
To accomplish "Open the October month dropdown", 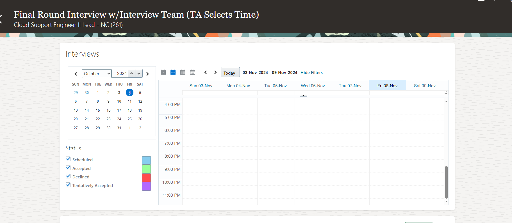I will click(97, 73).
